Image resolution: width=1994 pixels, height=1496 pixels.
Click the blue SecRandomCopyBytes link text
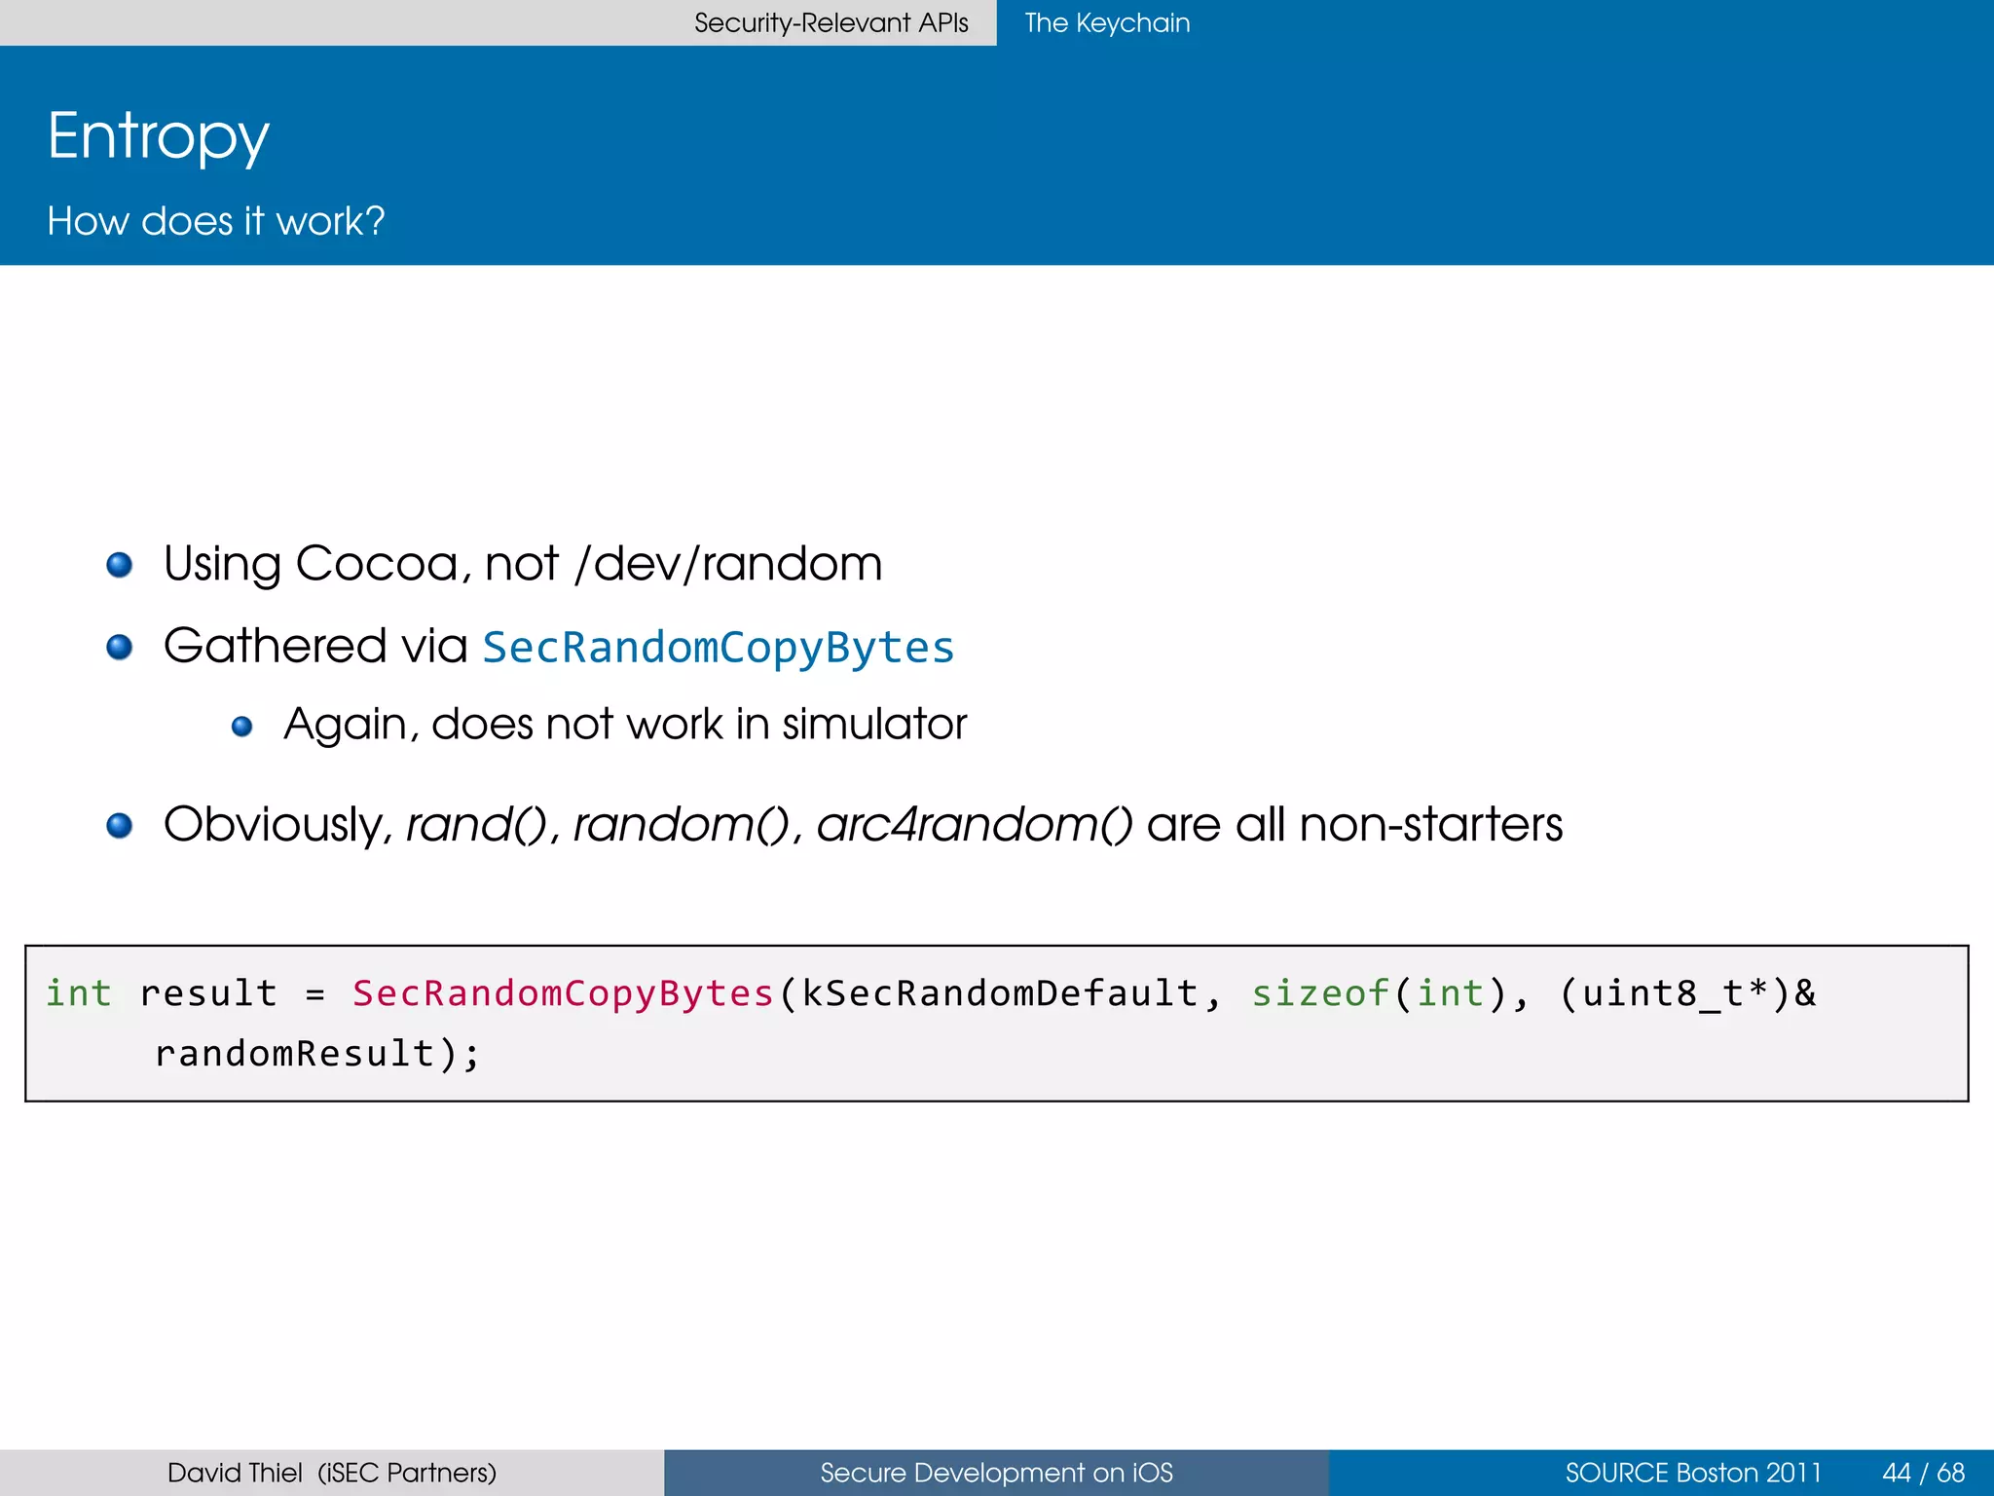[719, 648]
